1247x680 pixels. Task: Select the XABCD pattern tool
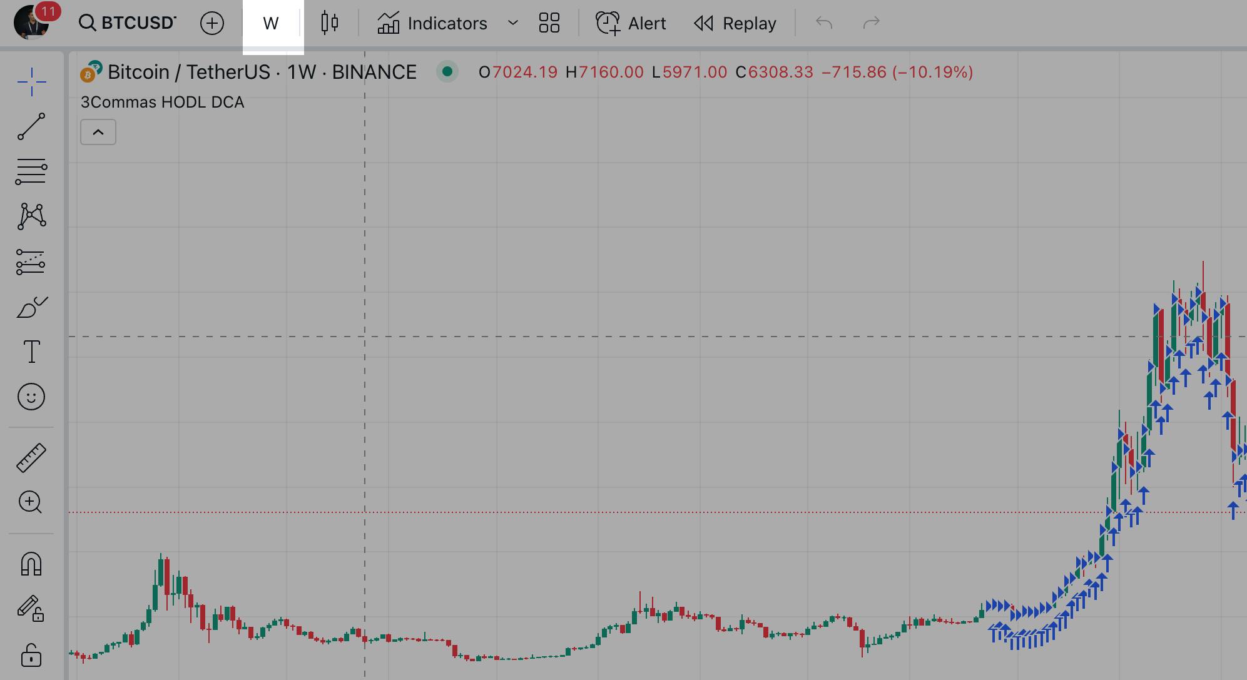coord(31,216)
